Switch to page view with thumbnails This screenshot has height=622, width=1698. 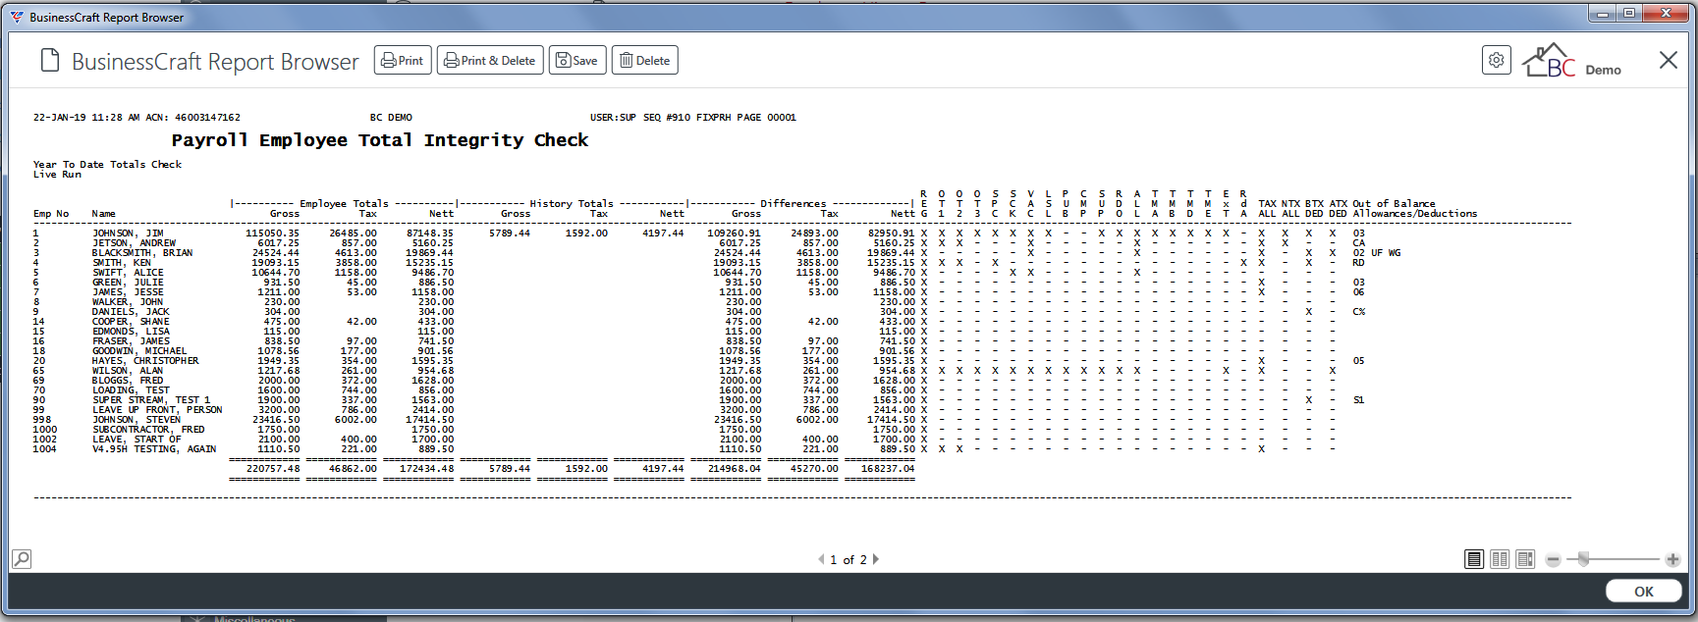1525,559
